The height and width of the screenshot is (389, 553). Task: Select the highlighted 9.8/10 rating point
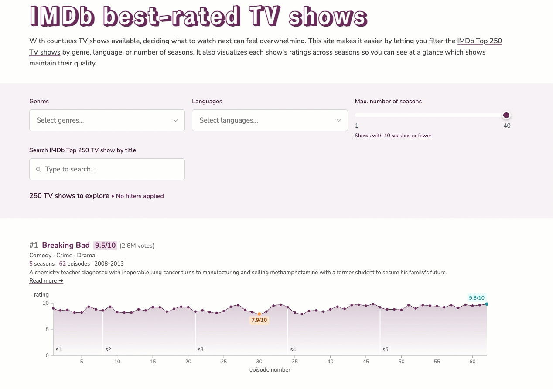(486, 305)
